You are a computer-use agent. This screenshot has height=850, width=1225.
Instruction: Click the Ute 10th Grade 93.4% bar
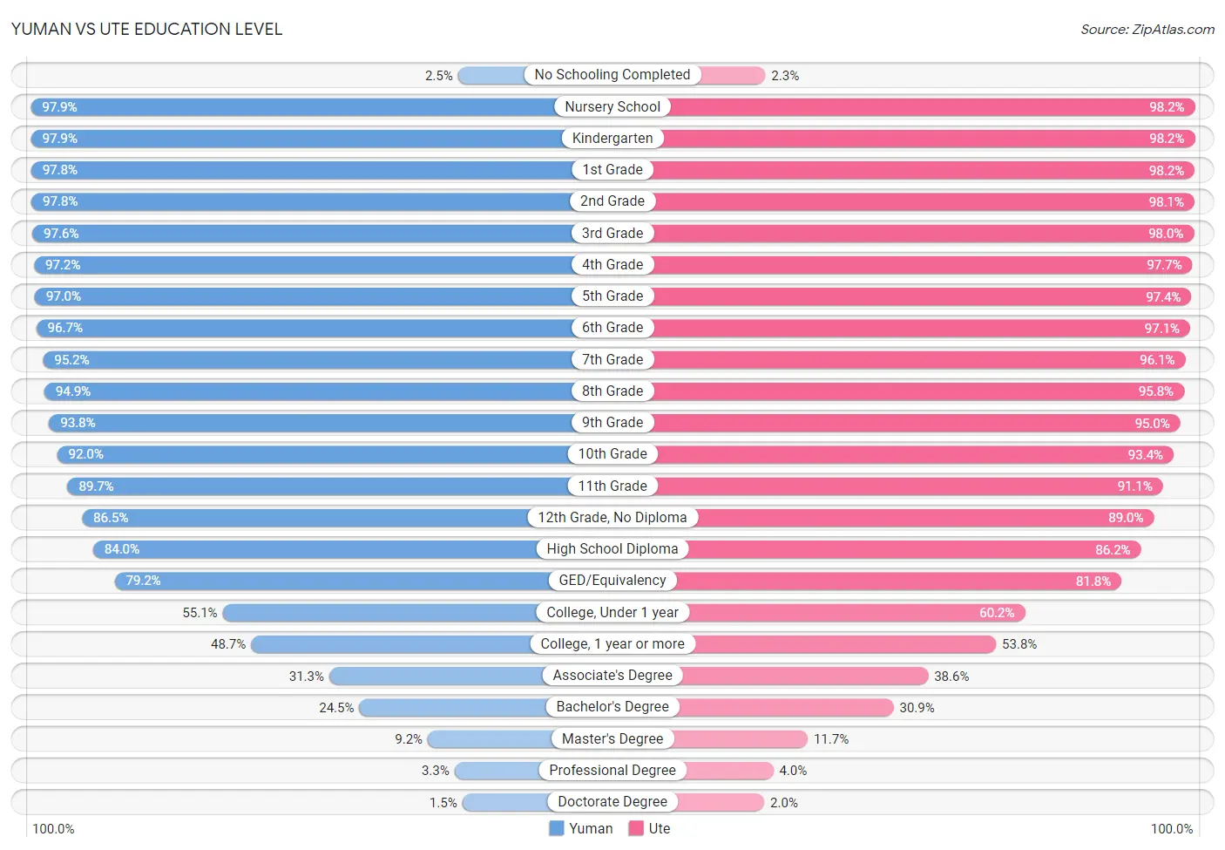coord(893,454)
